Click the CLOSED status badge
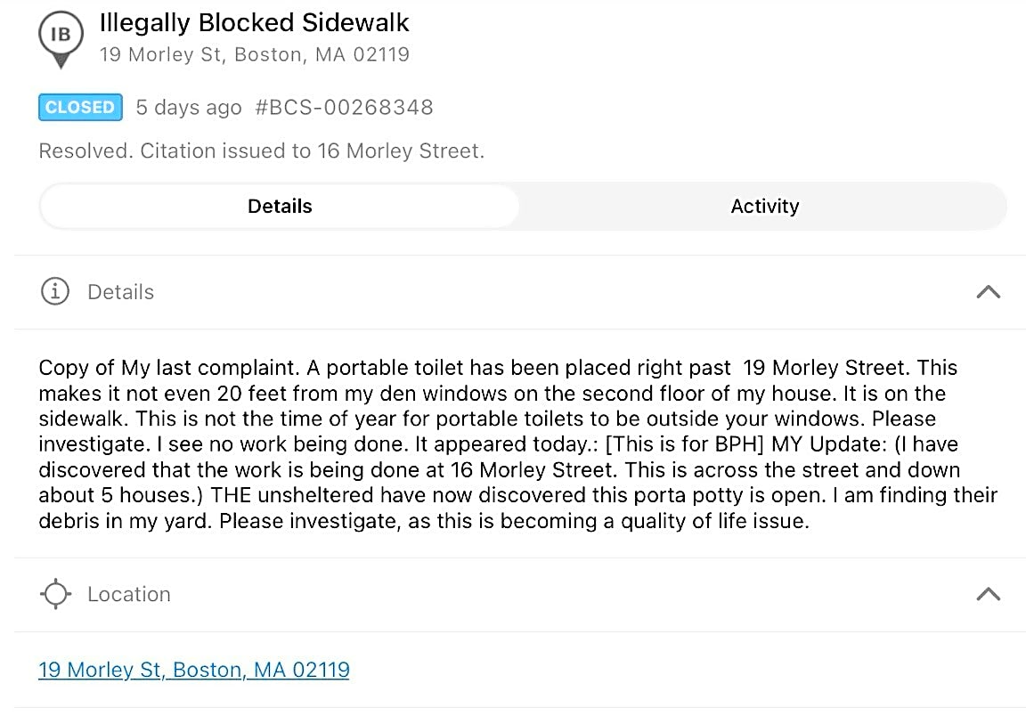The width and height of the screenshot is (1026, 716). [80, 108]
